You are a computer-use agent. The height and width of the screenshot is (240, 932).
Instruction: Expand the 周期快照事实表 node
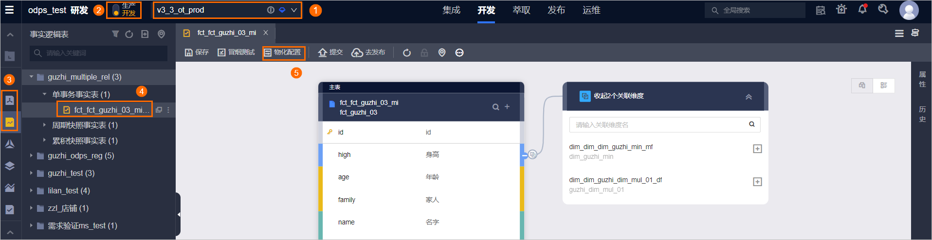click(x=44, y=125)
